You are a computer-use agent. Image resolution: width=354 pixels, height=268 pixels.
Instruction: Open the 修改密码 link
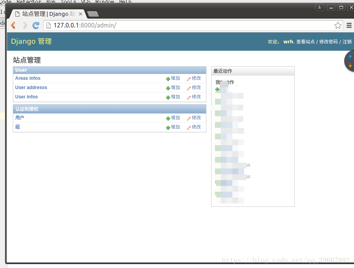click(x=328, y=42)
